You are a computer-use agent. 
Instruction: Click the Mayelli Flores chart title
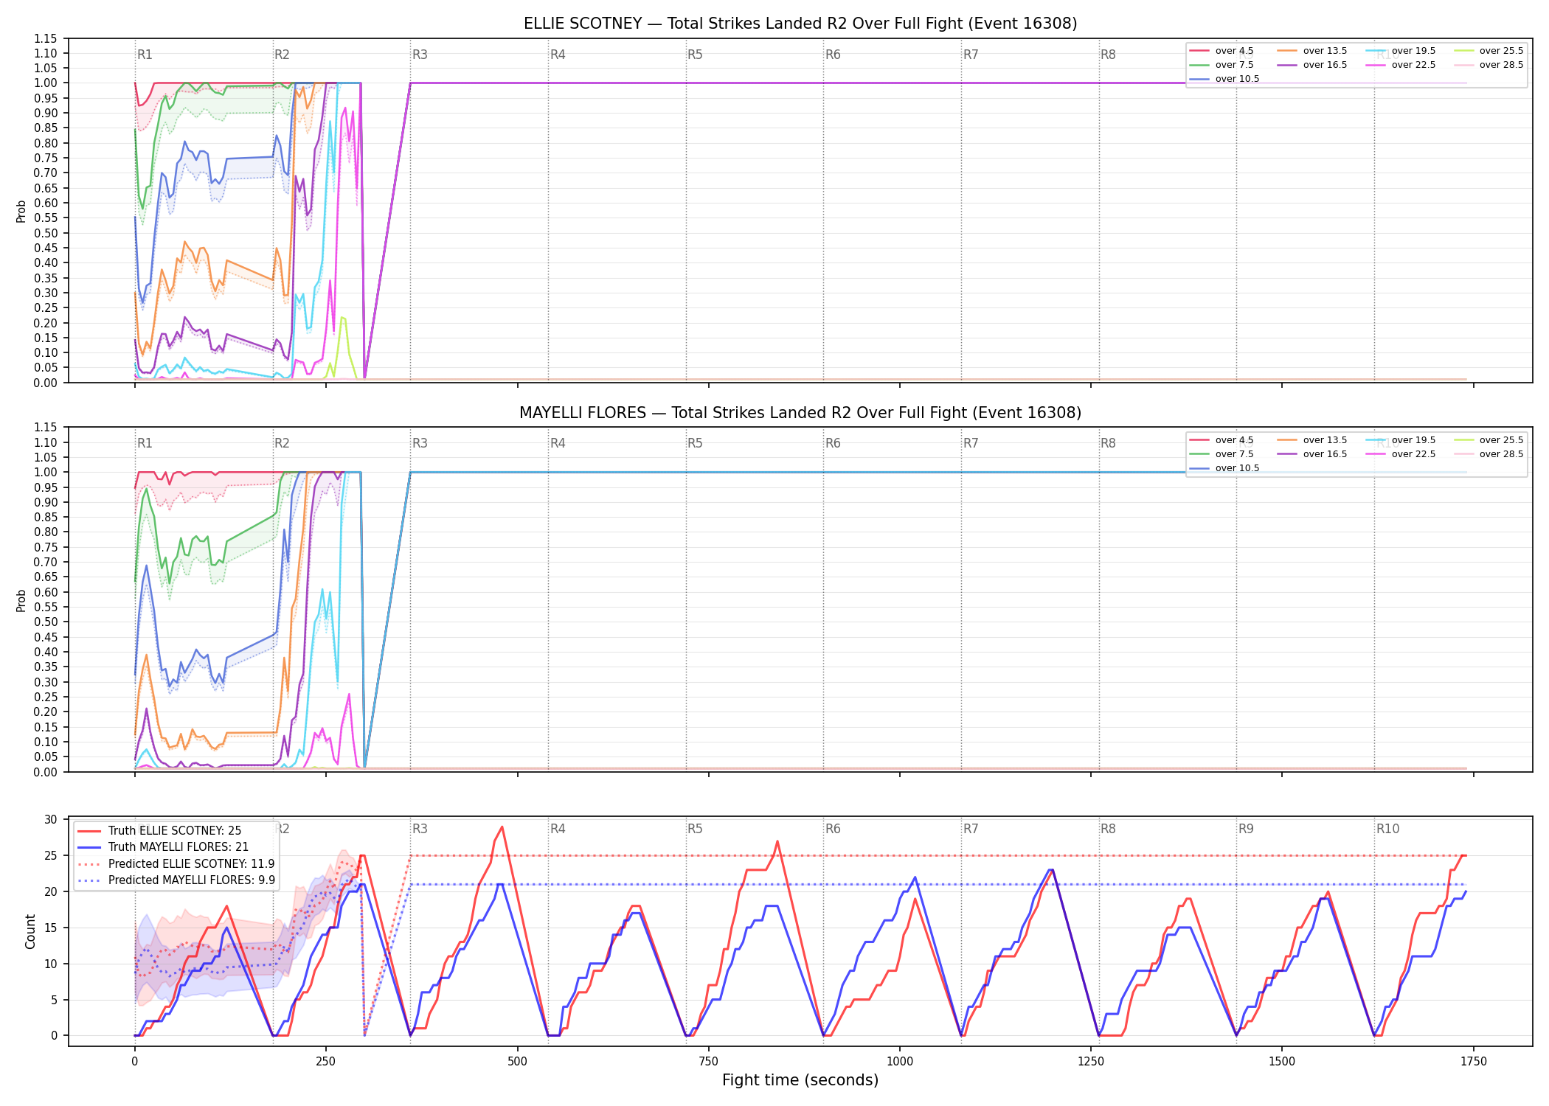800,413
